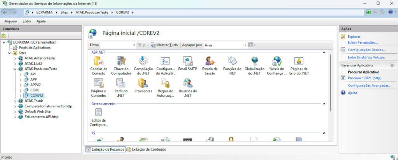Open Regras de Autorização icon
The width and height of the screenshot is (398, 160).
166,83
